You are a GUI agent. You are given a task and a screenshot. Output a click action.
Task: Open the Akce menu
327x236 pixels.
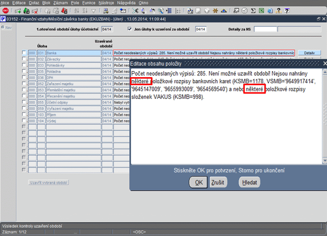[5, 3]
